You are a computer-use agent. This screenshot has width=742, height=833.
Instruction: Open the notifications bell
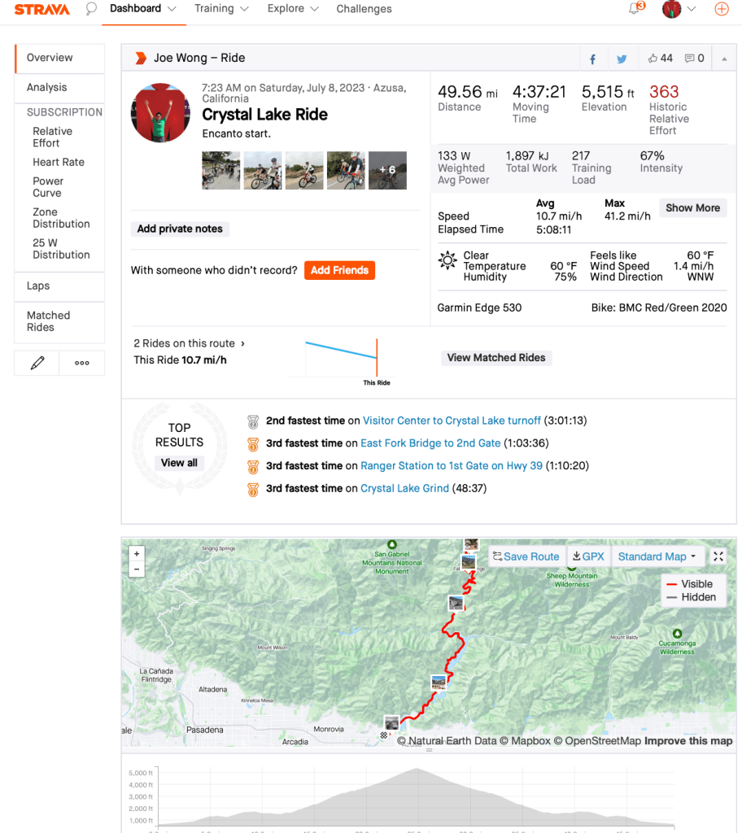click(635, 9)
